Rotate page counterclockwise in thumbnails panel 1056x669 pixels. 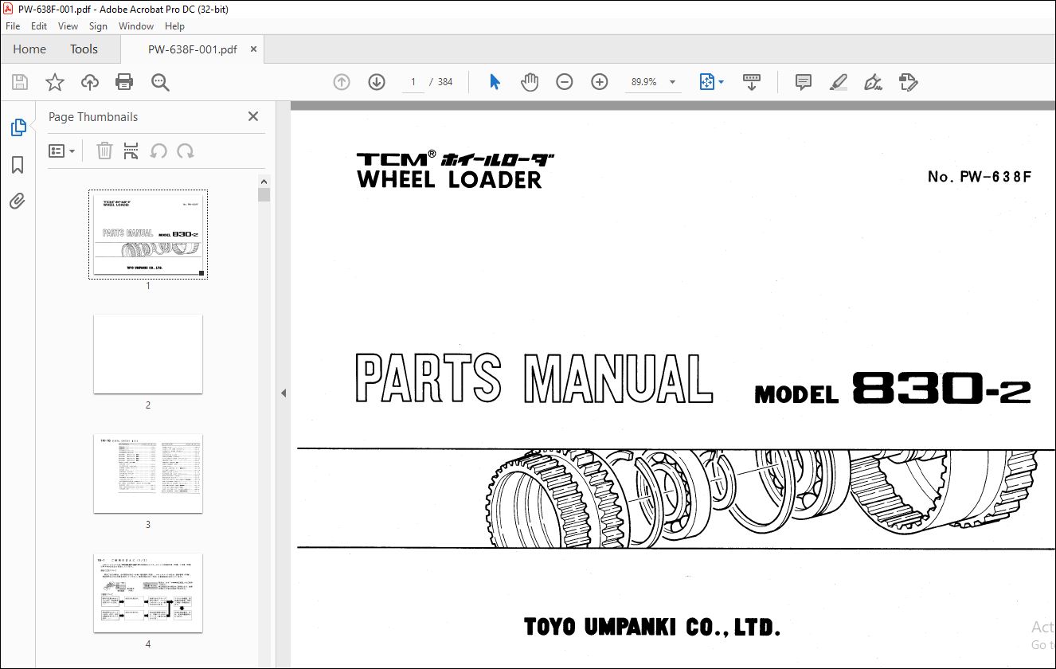pyautogui.click(x=158, y=151)
